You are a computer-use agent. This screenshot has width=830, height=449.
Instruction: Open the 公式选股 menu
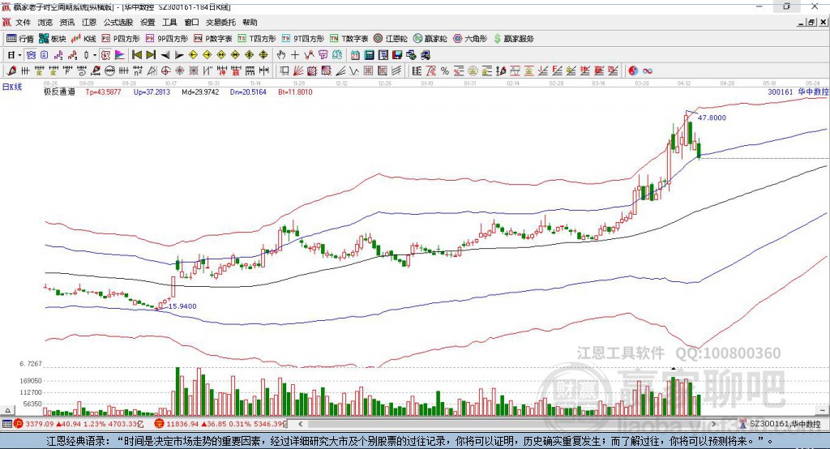point(118,22)
